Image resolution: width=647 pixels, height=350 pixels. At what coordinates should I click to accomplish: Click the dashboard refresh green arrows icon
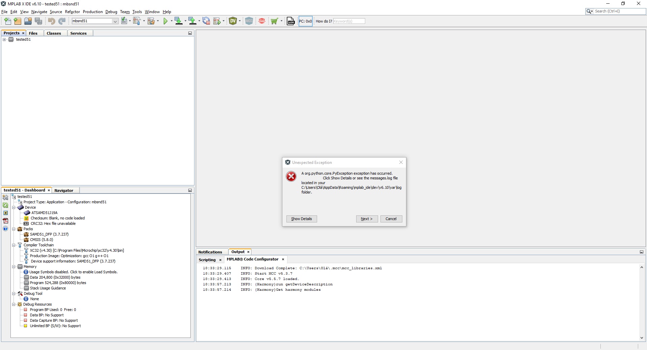5,205
